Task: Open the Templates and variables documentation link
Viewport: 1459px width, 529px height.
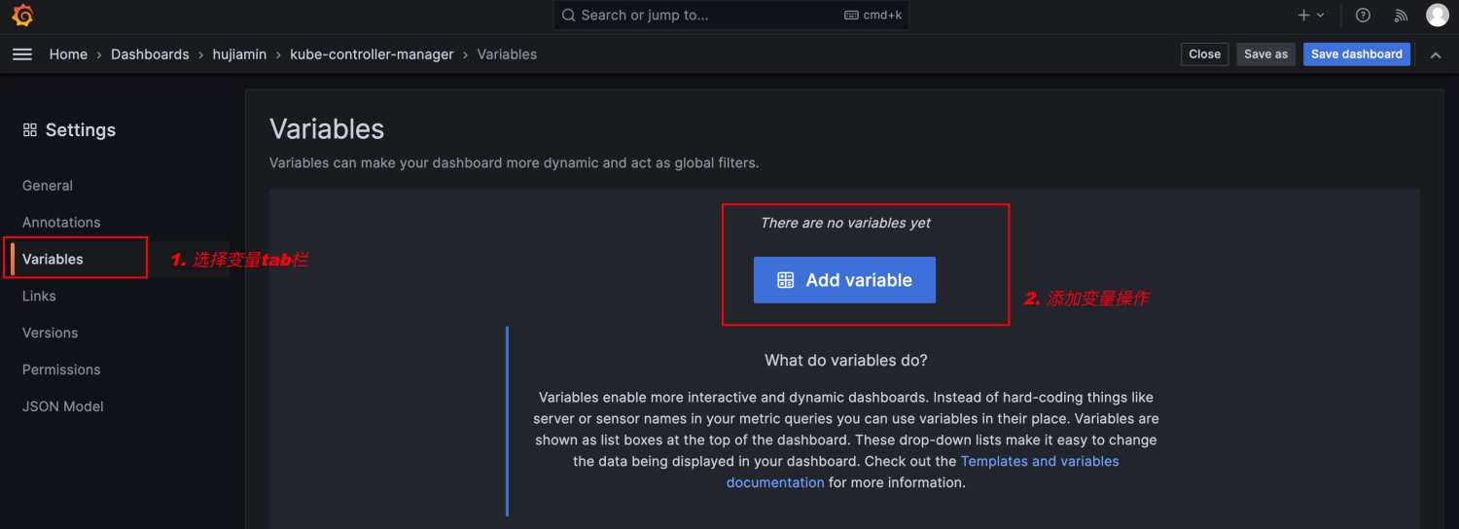Action: 1039,462
